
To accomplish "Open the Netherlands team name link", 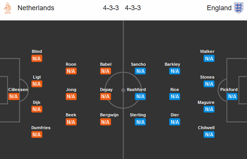I will click(36, 8).
